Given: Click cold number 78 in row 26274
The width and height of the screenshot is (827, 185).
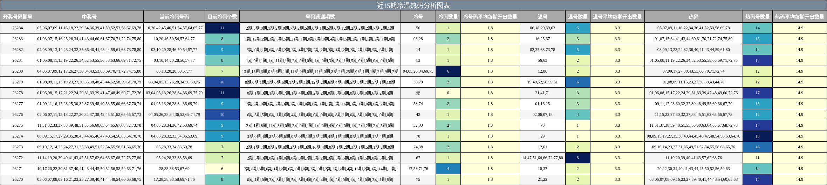Looking at the screenshot, I should [418, 136].
